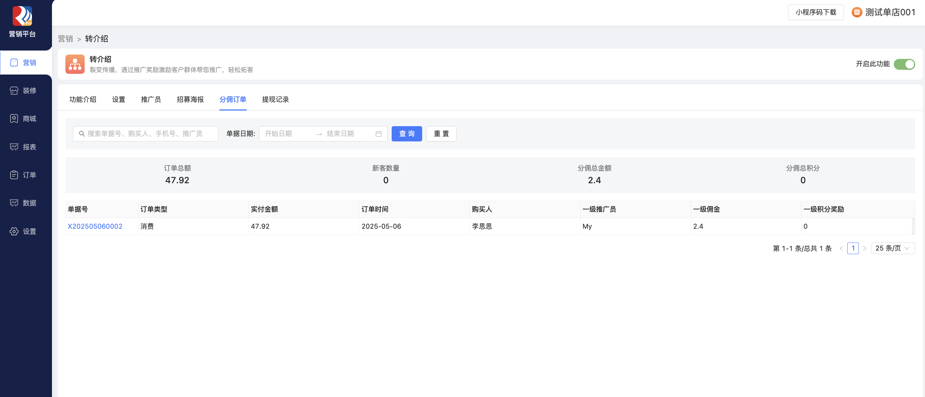Open the 商城 sidebar icon

(x=14, y=119)
